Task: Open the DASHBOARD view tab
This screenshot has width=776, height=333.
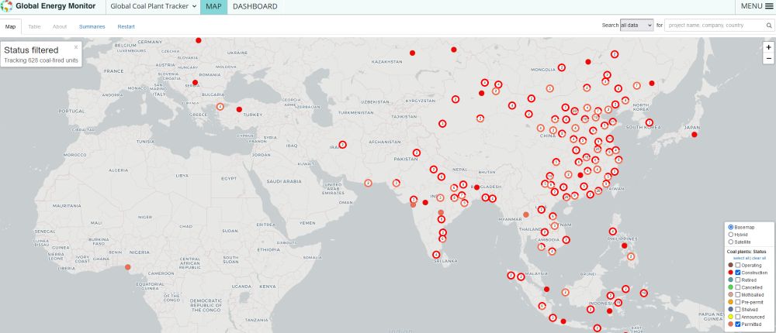Action: click(255, 6)
